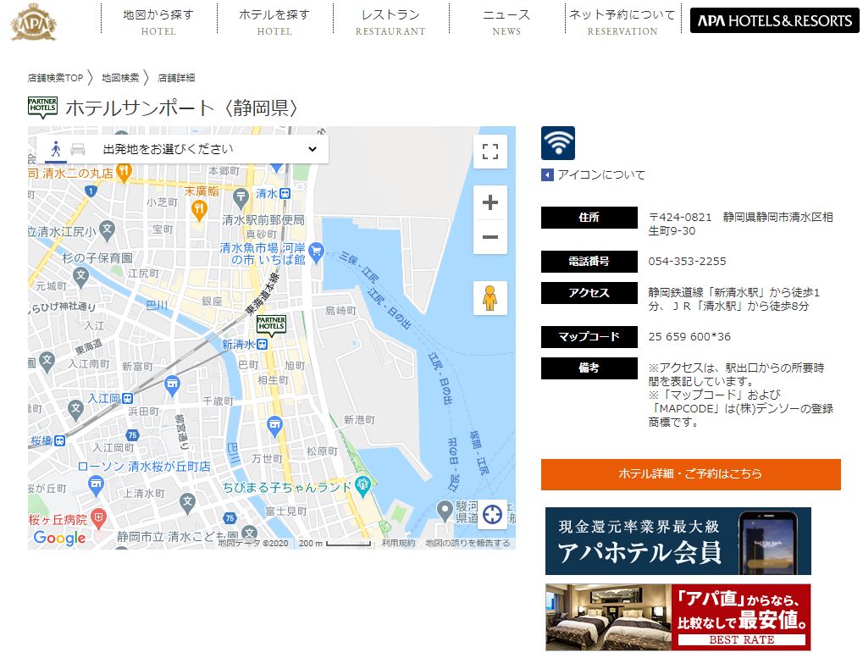Screen dimensions: 863x669
Task: Click 駿河 grey place pin on map
Action: [445, 511]
